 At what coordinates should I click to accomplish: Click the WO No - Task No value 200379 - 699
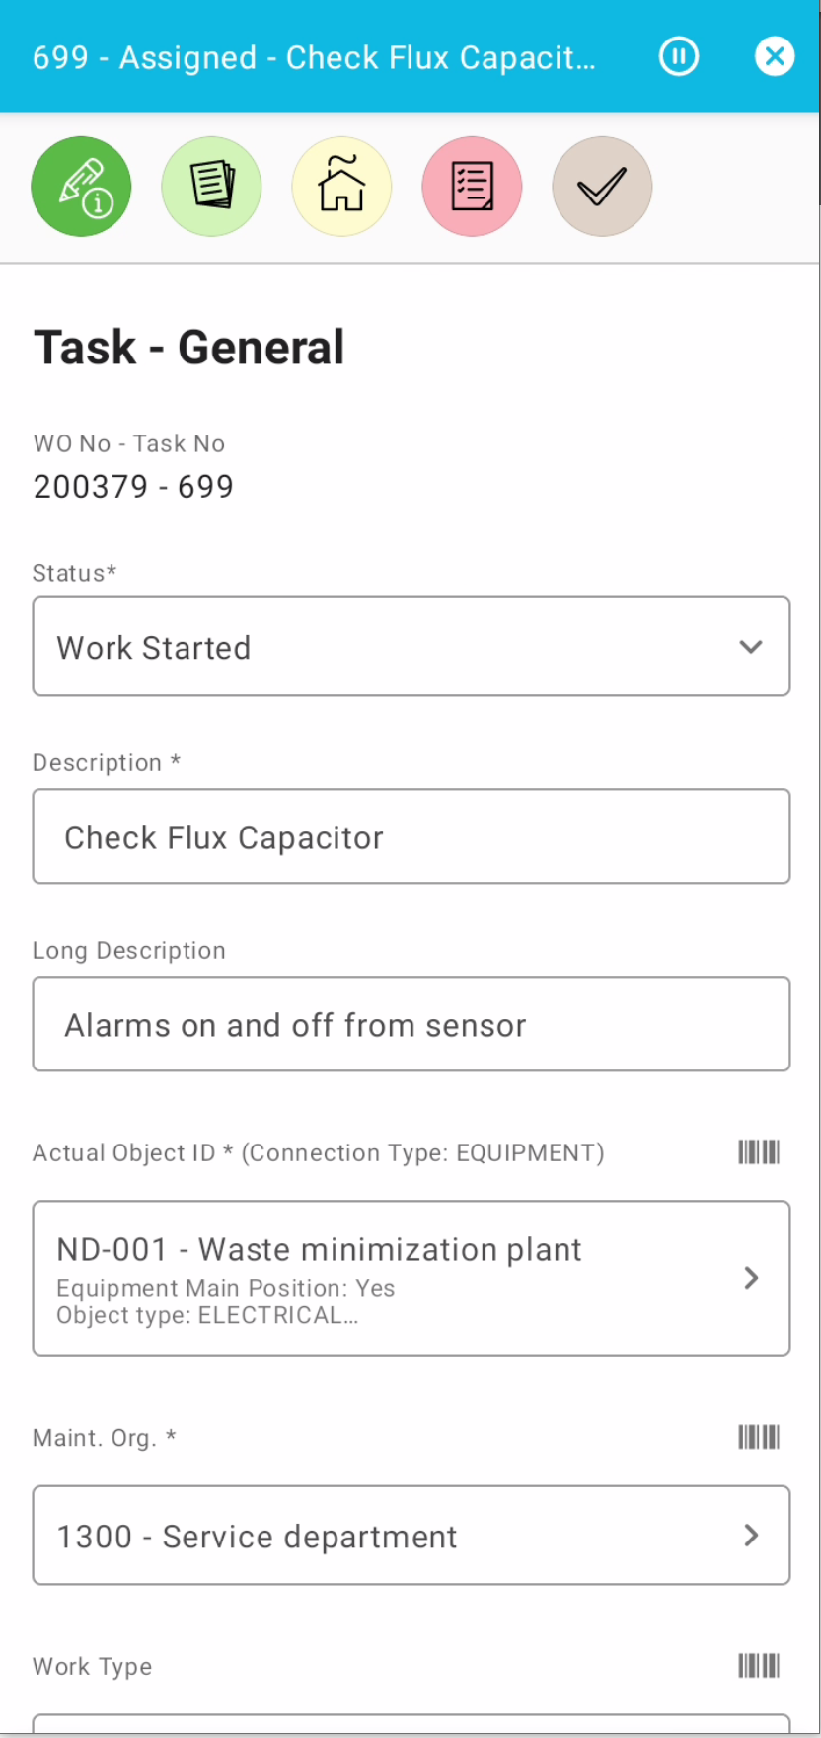click(x=133, y=487)
